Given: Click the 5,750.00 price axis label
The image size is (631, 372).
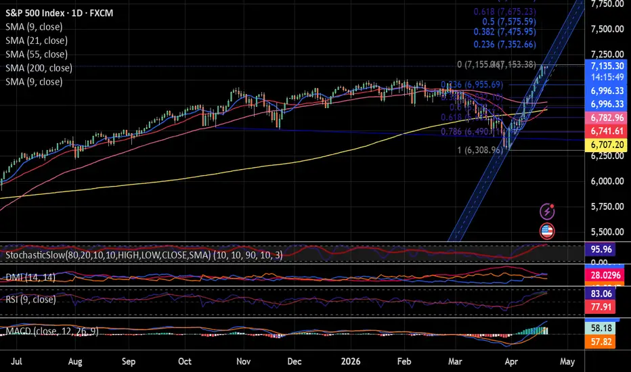Looking at the screenshot, I should pyautogui.click(x=607, y=207).
